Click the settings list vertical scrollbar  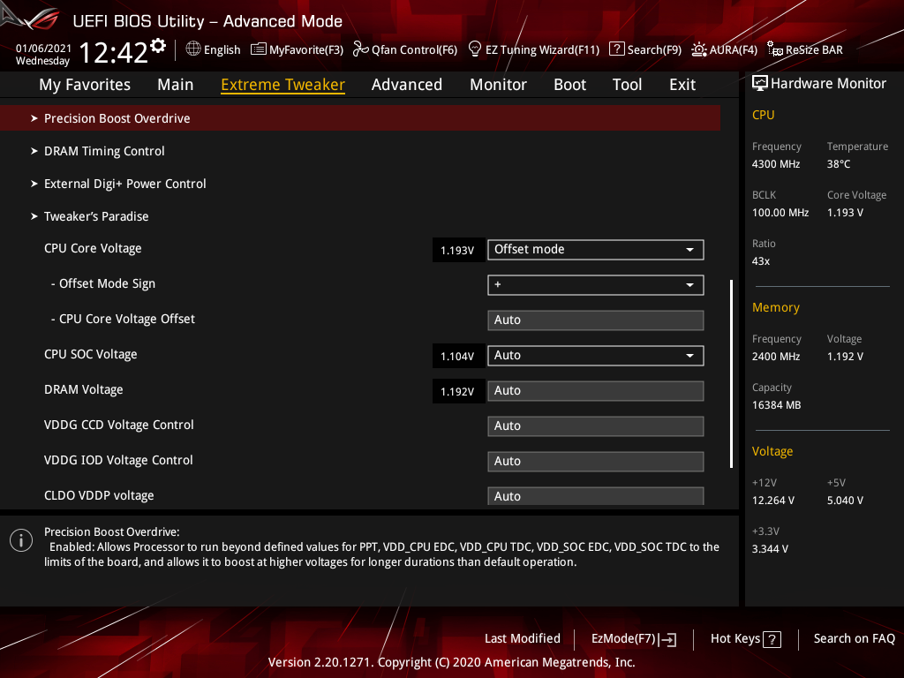coord(731,373)
